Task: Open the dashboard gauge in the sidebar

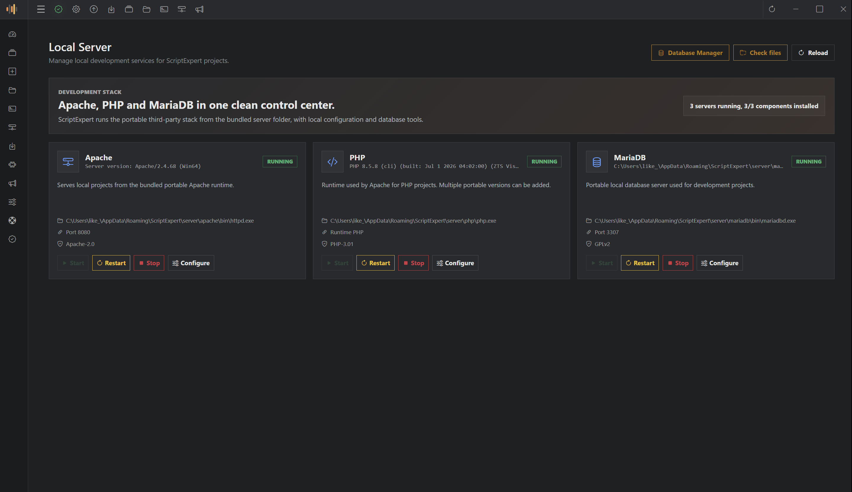Action: (x=12, y=34)
